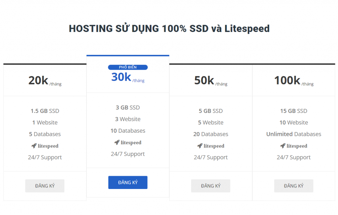Image resolution: width=338 pixels, height=215 pixels.
Task: Click the PHỔ BIẾN badge
Action: coord(128,67)
